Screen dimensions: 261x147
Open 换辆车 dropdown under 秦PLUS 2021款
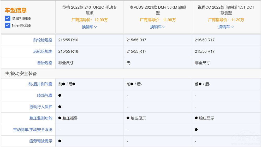pyautogui.click(x=158, y=27)
